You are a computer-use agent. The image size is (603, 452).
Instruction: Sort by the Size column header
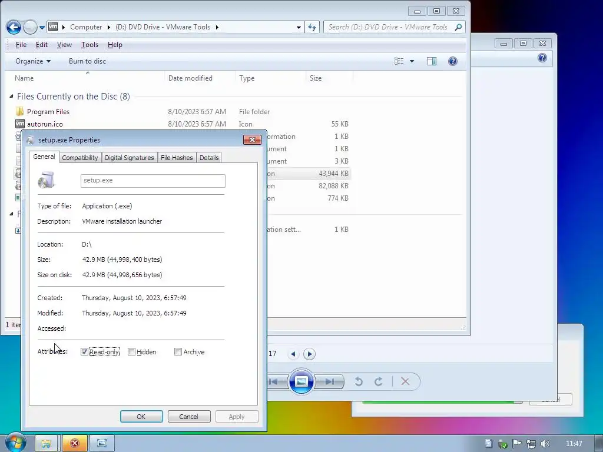point(316,78)
